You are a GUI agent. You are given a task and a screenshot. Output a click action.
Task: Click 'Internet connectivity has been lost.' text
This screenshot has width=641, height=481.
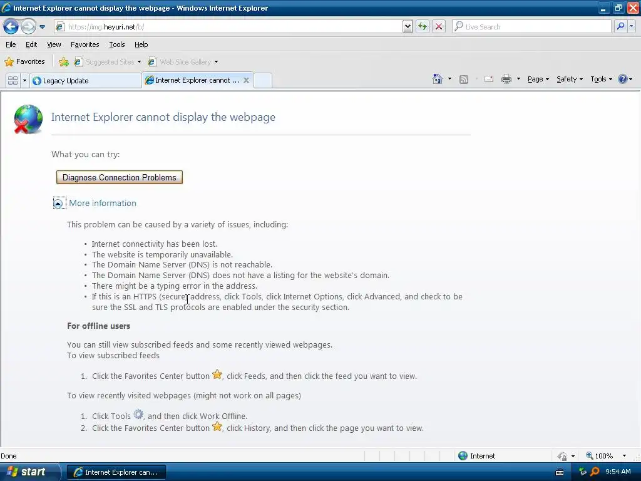click(155, 244)
